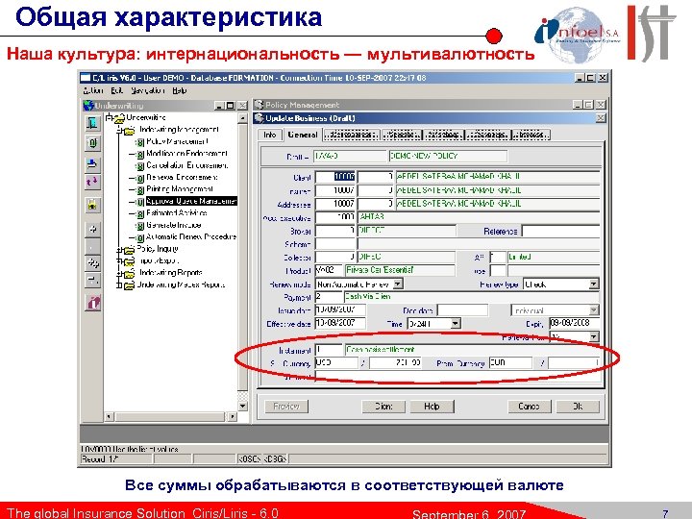This screenshot has height=519, width=692.
Task: Click tree panel scrollbar down arrow
Action: point(243,406)
